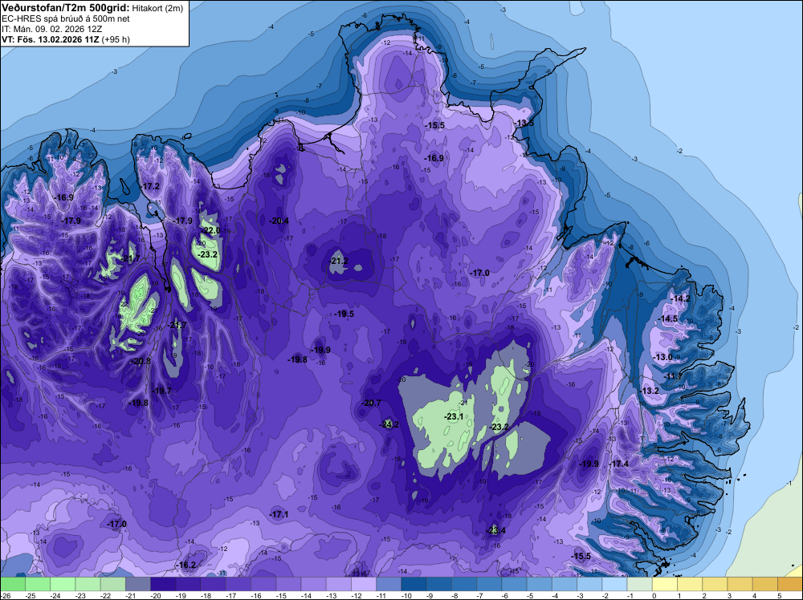Image resolution: width=803 pixels, height=600 pixels.
Task: Click the pale green legend swatch above -1
Action: coord(640,584)
